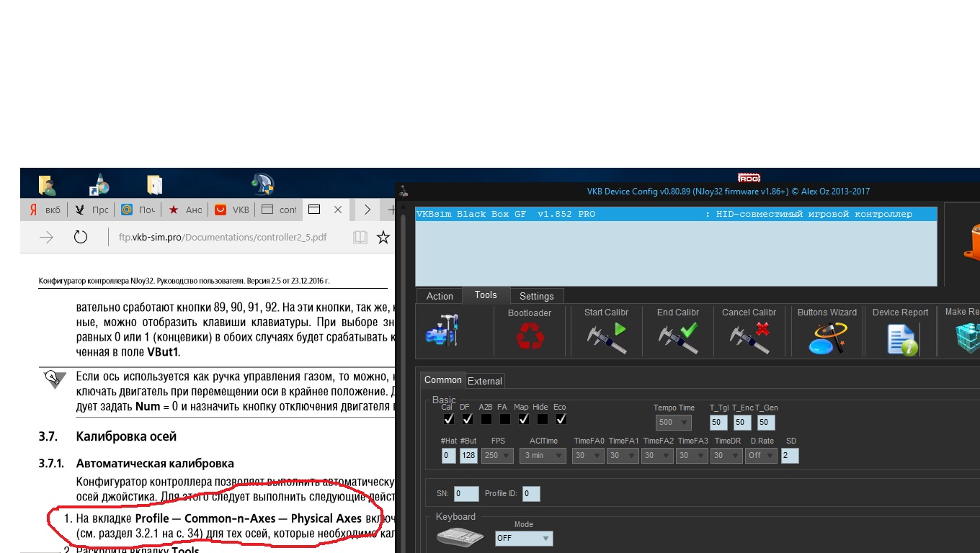Image resolution: width=980 pixels, height=553 pixels.
Task: Start calibration with Start Calibr icon
Action: (605, 338)
